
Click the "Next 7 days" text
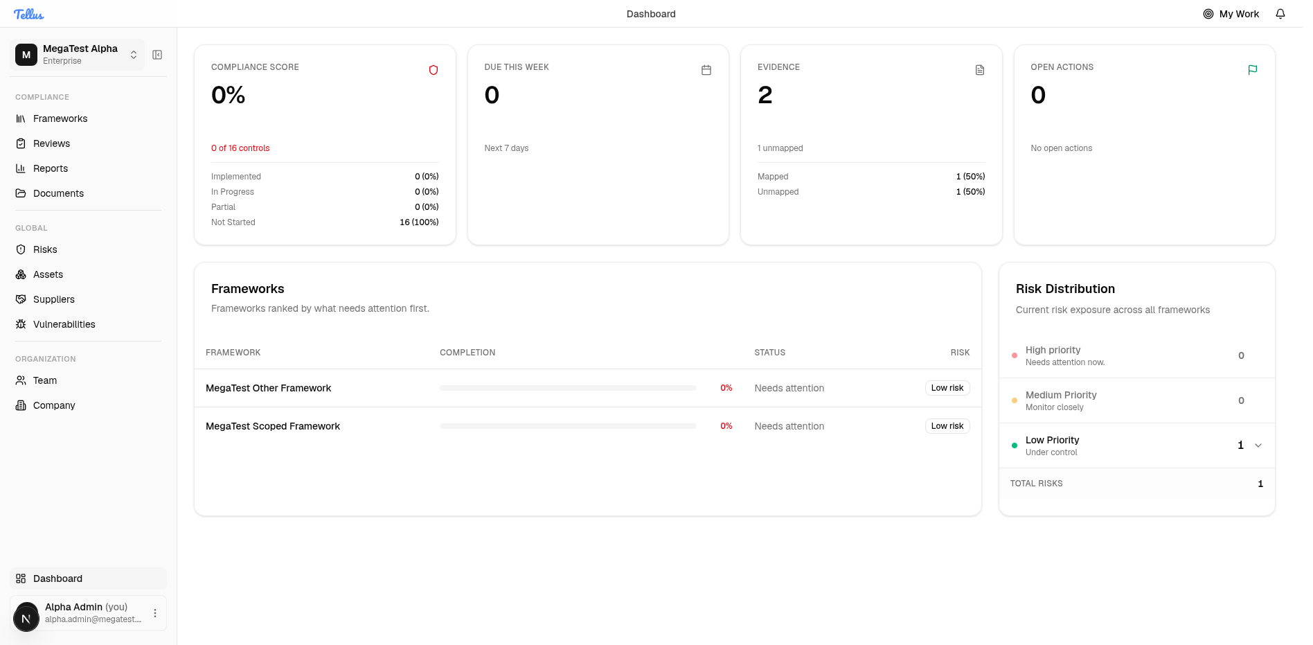tap(506, 148)
